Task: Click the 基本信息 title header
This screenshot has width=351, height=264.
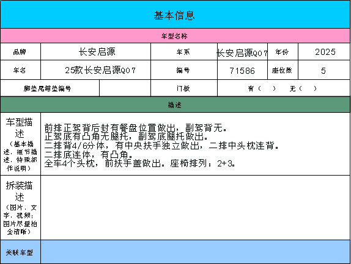Action: (175, 14)
